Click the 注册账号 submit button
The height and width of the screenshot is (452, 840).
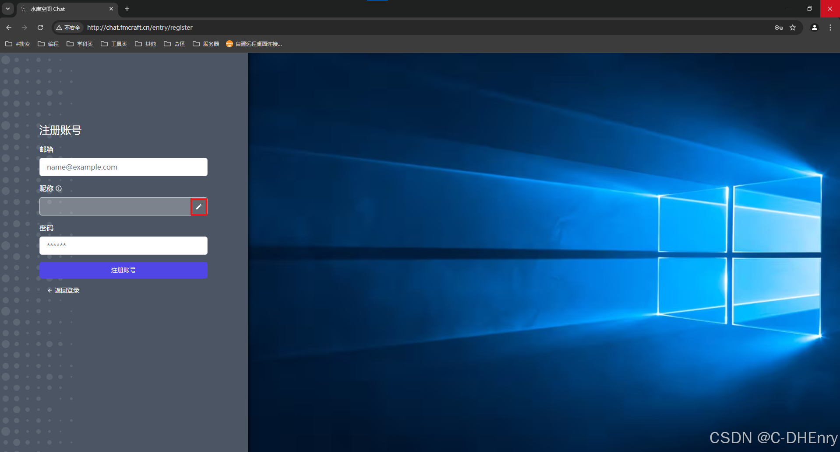[124, 270]
